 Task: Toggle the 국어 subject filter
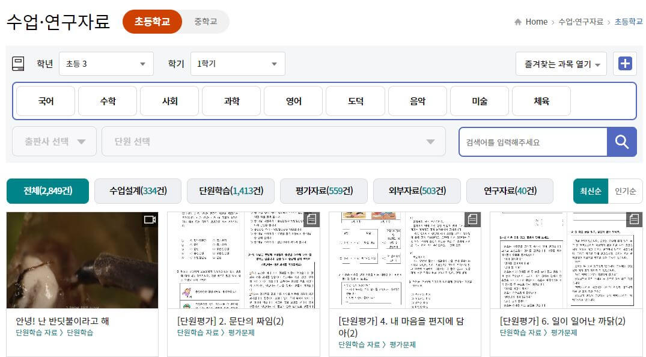[x=45, y=100]
